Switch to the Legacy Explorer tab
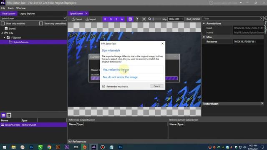This screenshot has width=267, height=150. 27,14
